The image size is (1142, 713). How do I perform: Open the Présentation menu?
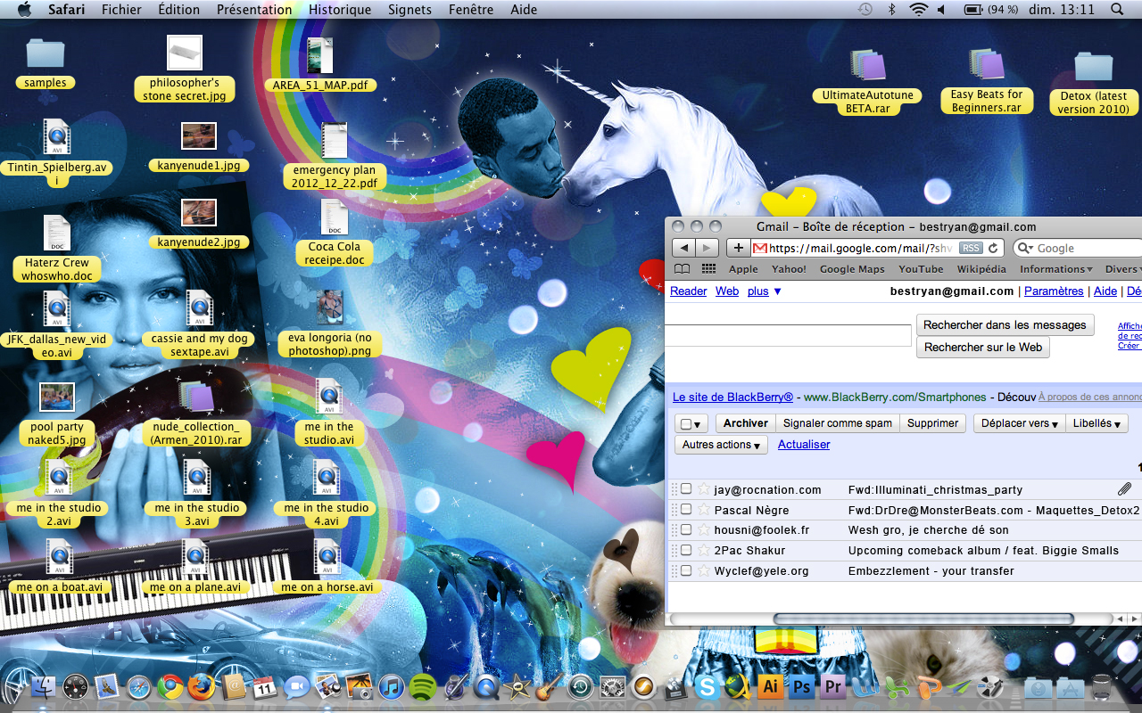(x=254, y=10)
